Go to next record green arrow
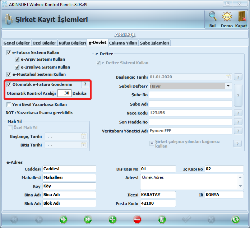This screenshot has width=250, height=228. [x=63, y=219]
